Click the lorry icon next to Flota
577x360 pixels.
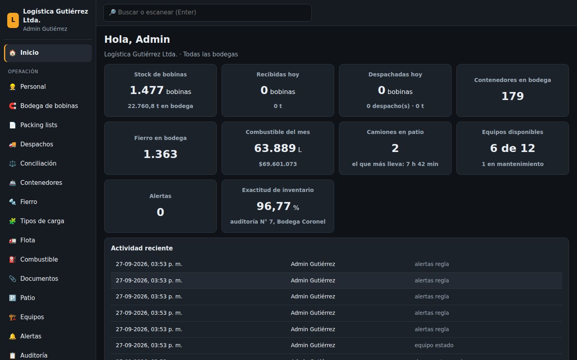(x=12, y=240)
